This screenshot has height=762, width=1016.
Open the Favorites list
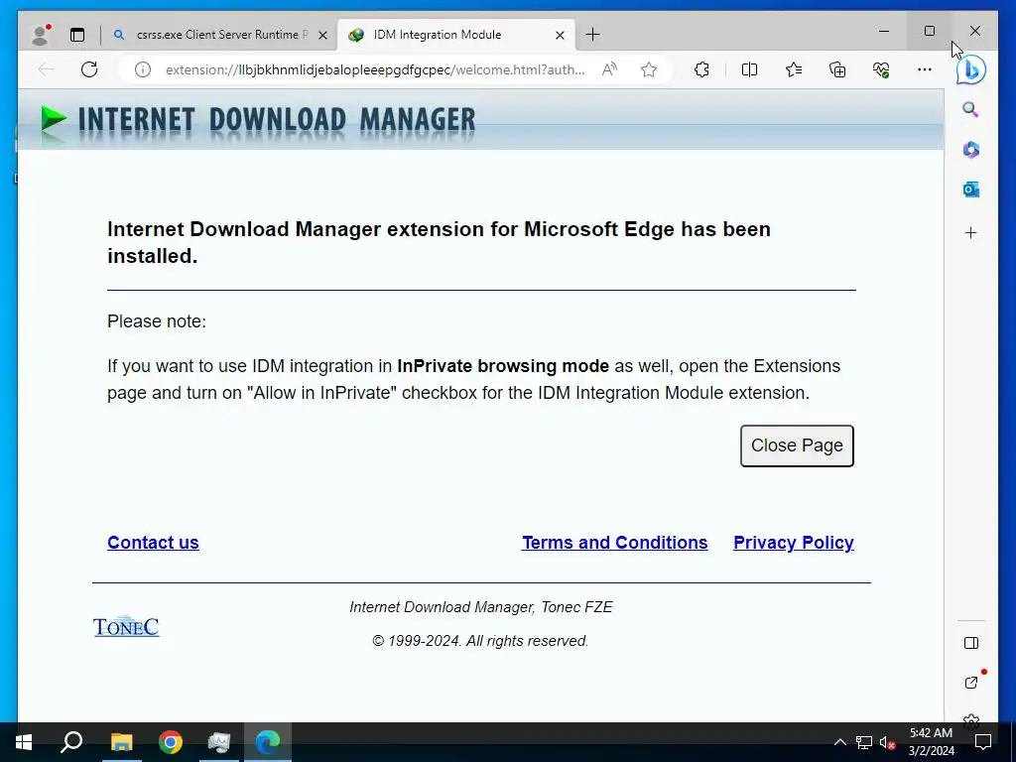pyautogui.click(x=794, y=69)
